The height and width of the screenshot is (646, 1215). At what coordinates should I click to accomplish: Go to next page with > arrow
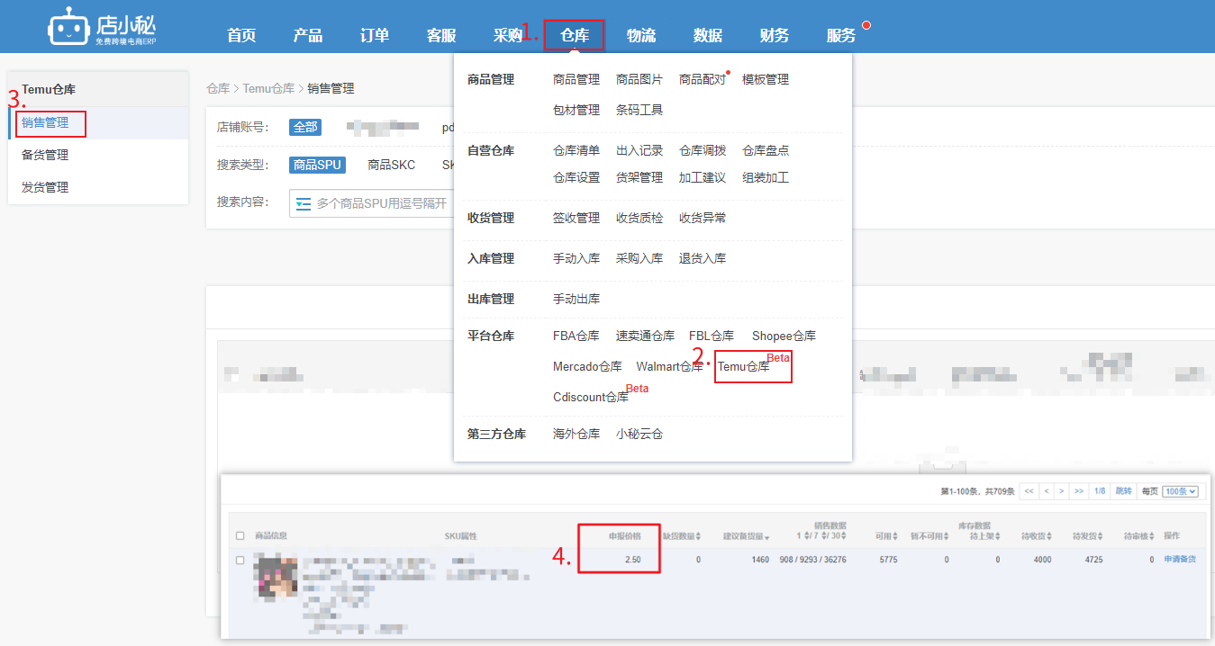(x=1062, y=491)
